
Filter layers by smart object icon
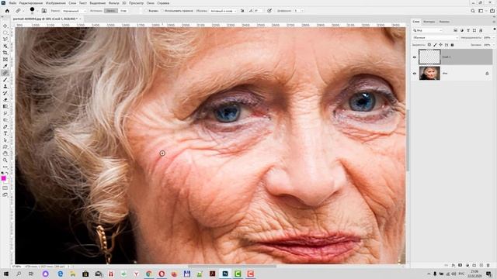click(481, 30)
